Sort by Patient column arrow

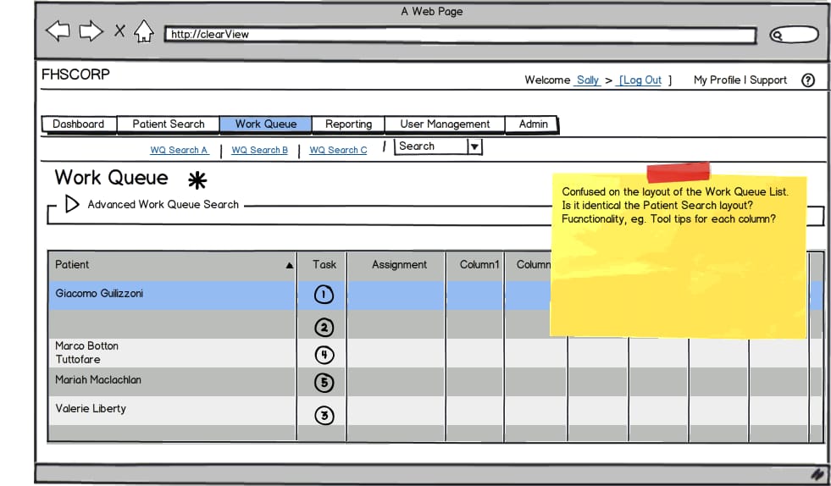(x=290, y=266)
